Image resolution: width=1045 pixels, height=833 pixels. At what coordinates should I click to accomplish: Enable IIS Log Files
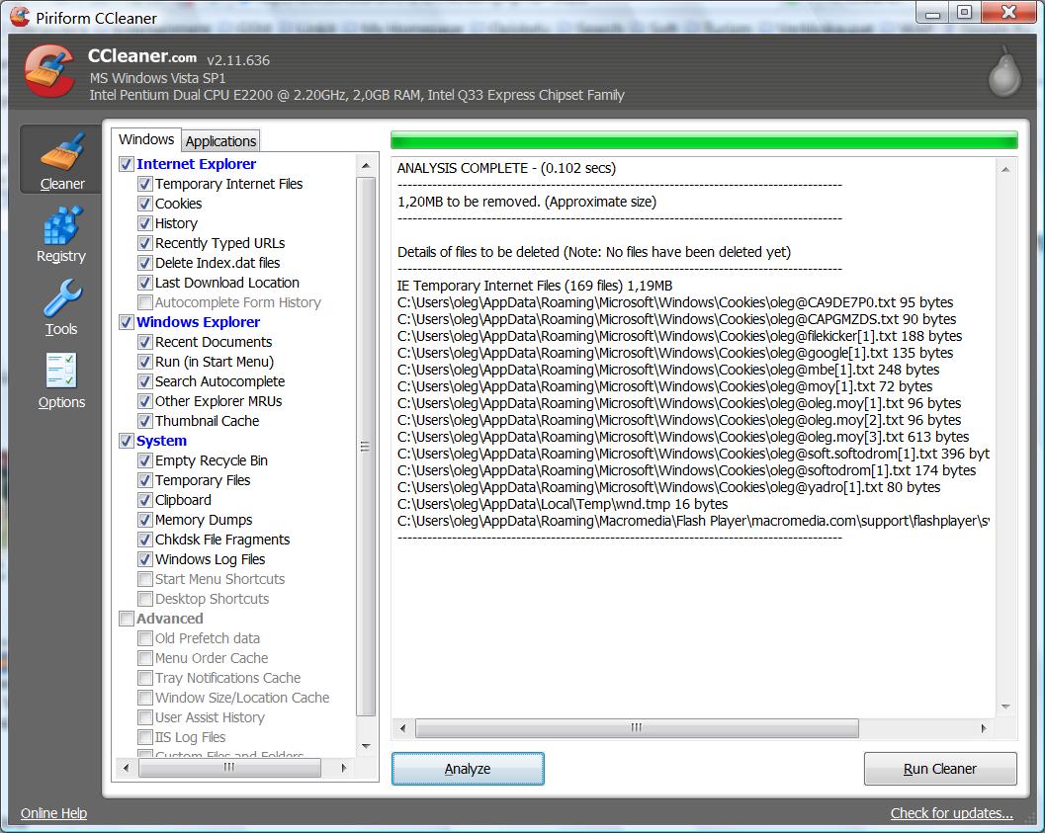click(x=144, y=737)
